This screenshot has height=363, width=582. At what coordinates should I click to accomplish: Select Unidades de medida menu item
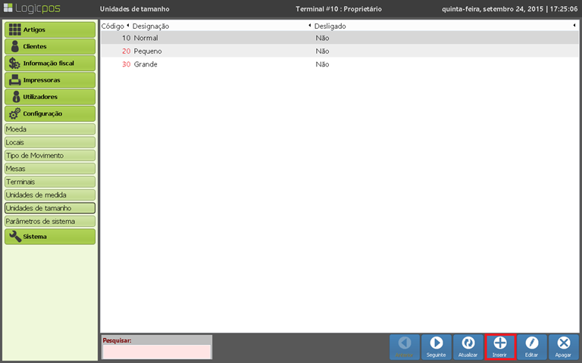(x=50, y=195)
